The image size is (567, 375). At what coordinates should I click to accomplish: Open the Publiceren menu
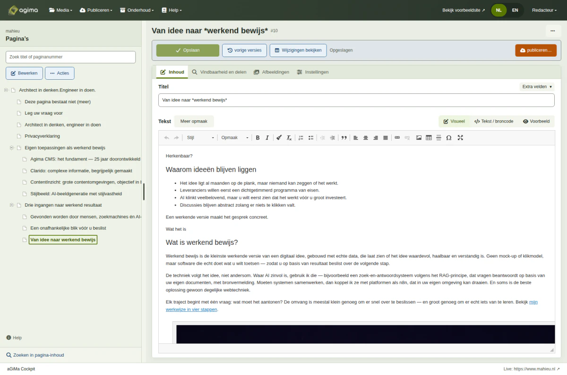click(x=96, y=10)
